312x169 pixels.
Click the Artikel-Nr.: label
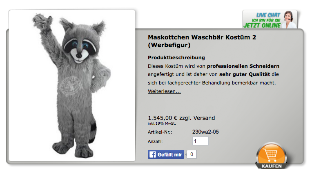pos(160,132)
